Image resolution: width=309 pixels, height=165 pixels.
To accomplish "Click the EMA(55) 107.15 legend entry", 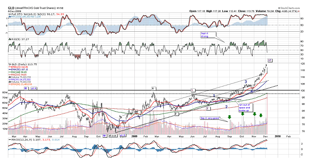I will click(x=19, y=69).
